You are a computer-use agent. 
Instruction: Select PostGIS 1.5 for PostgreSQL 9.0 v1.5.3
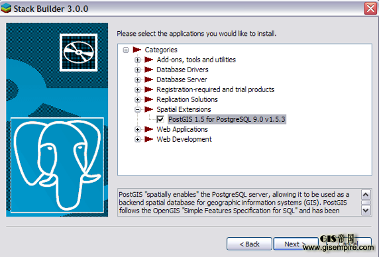227,119
